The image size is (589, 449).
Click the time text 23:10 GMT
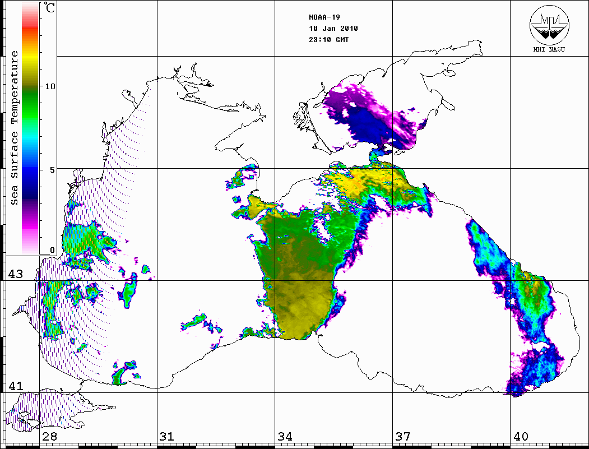click(x=328, y=39)
